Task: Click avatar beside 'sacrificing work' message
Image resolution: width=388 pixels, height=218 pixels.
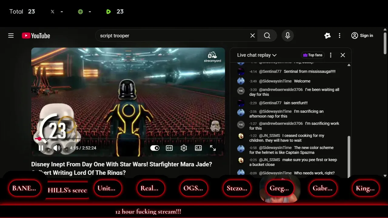Action: tap(241, 124)
